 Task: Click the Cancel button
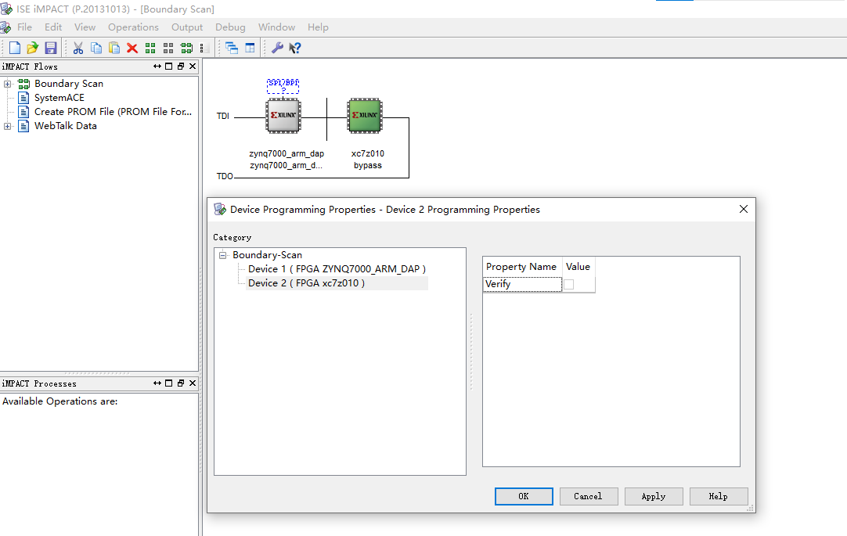(589, 497)
